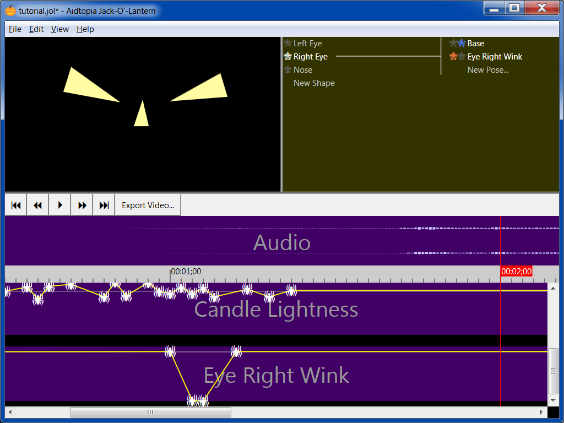Click the orange web icon on Eye Right Wink
This screenshot has width=564, height=423.
coord(453,57)
